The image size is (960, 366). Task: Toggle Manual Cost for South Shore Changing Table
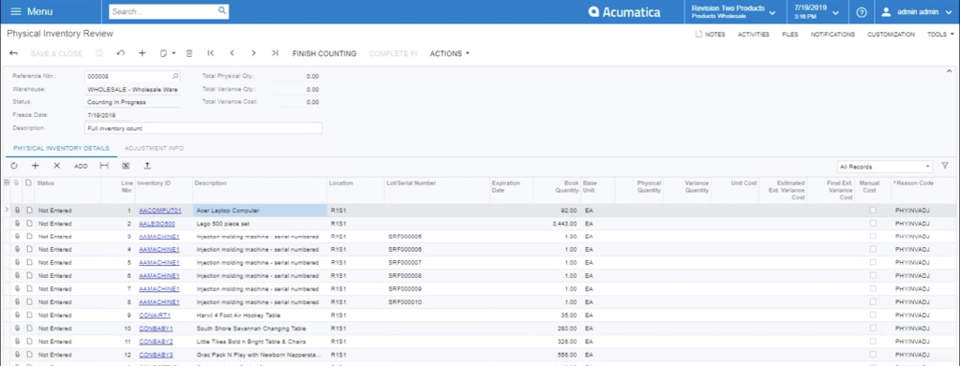click(873, 329)
